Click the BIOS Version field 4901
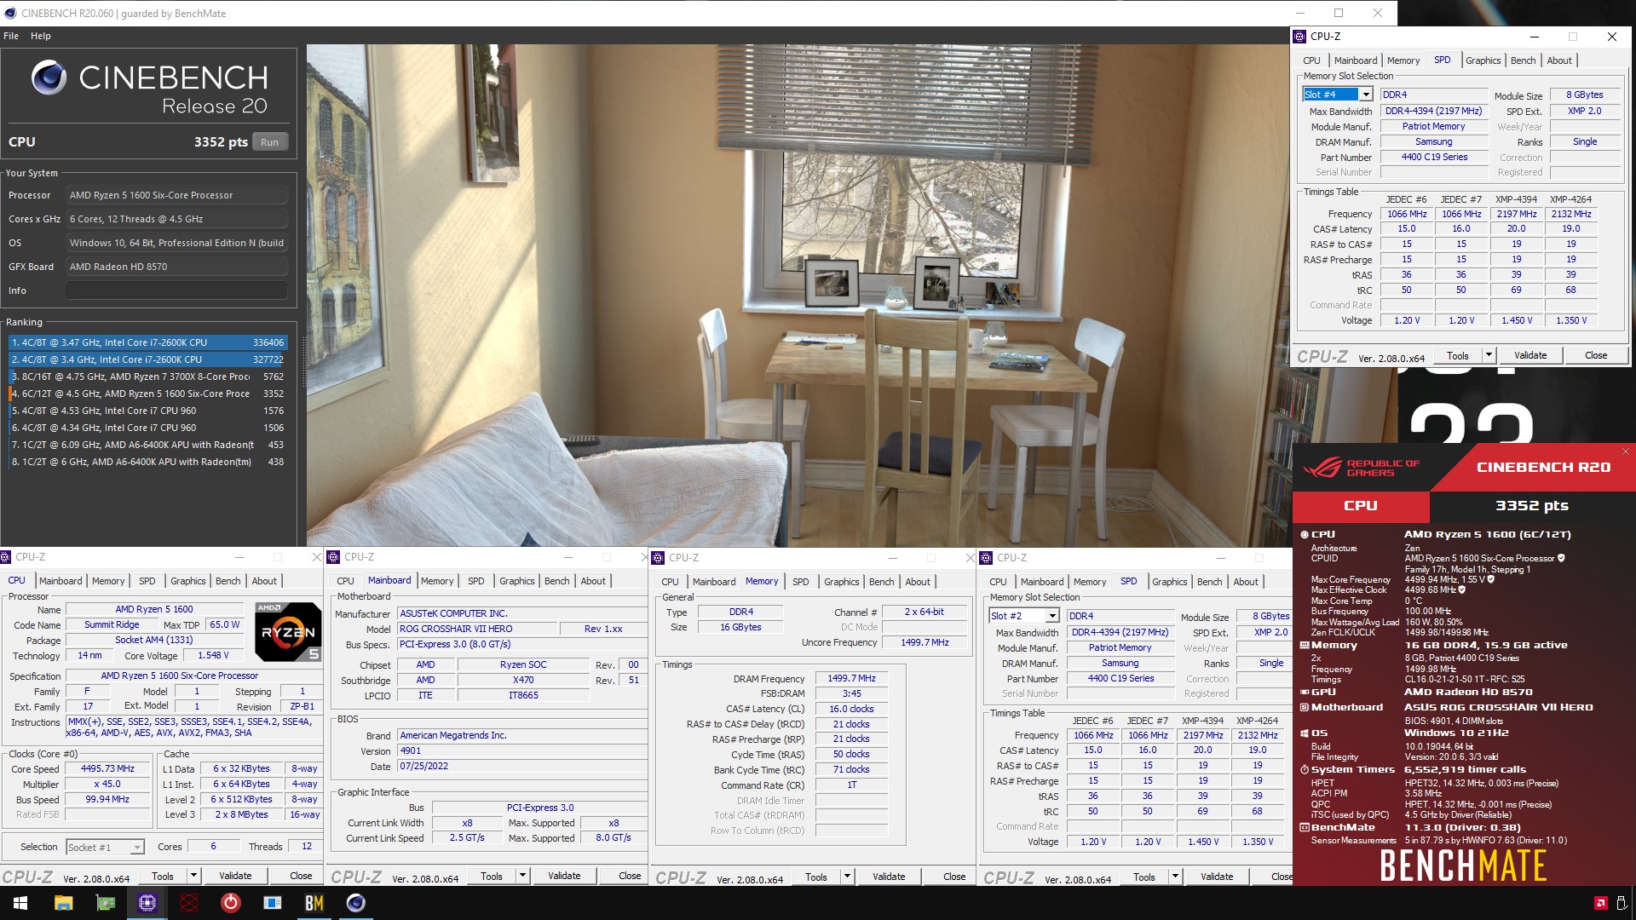This screenshot has height=920, width=1636. coord(521,751)
